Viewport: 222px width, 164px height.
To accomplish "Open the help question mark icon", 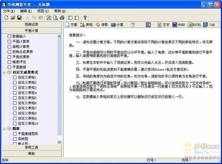I will 85,18.
